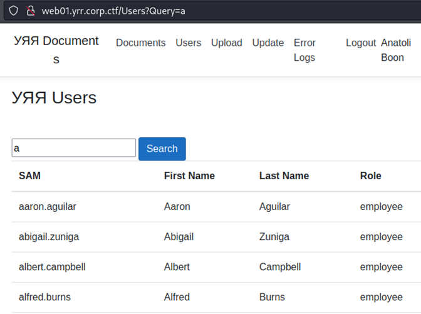Click the SAM column header

29,175
